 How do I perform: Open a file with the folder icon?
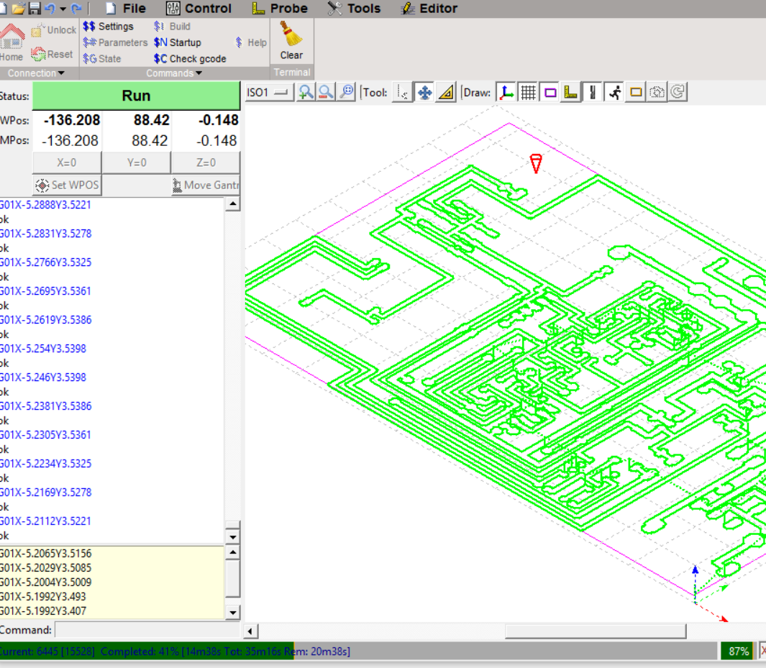click(x=19, y=9)
